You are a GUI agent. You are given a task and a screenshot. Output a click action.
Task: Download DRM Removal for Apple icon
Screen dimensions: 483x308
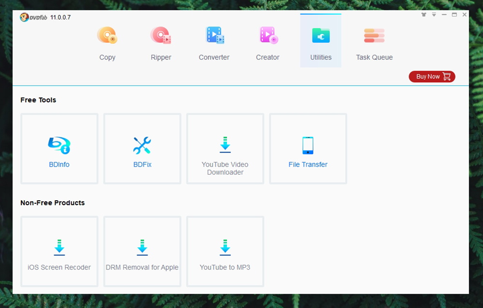[142, 248]
